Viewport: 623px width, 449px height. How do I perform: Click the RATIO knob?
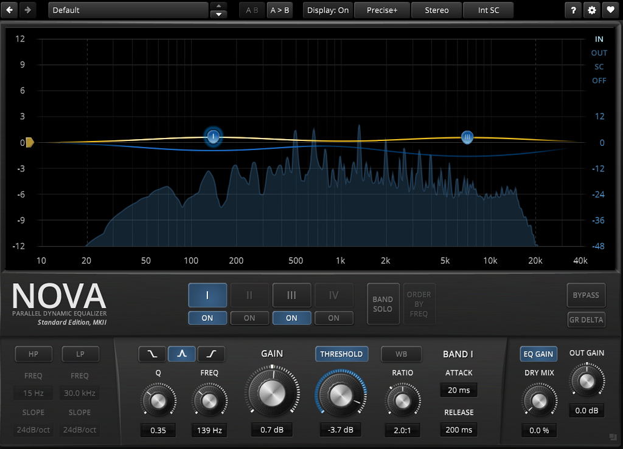coord(403,400)
